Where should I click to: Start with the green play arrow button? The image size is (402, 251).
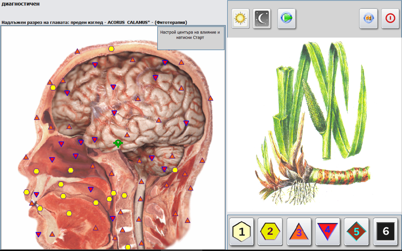click(x=287, y=18)
